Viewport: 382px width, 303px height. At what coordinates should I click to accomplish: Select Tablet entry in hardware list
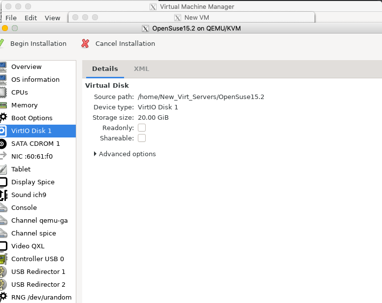(x=38, y=169)
